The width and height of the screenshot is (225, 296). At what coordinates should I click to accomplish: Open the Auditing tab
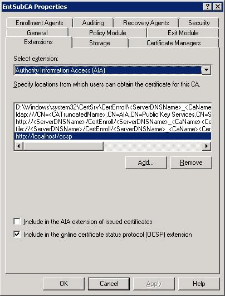[93, 23]
